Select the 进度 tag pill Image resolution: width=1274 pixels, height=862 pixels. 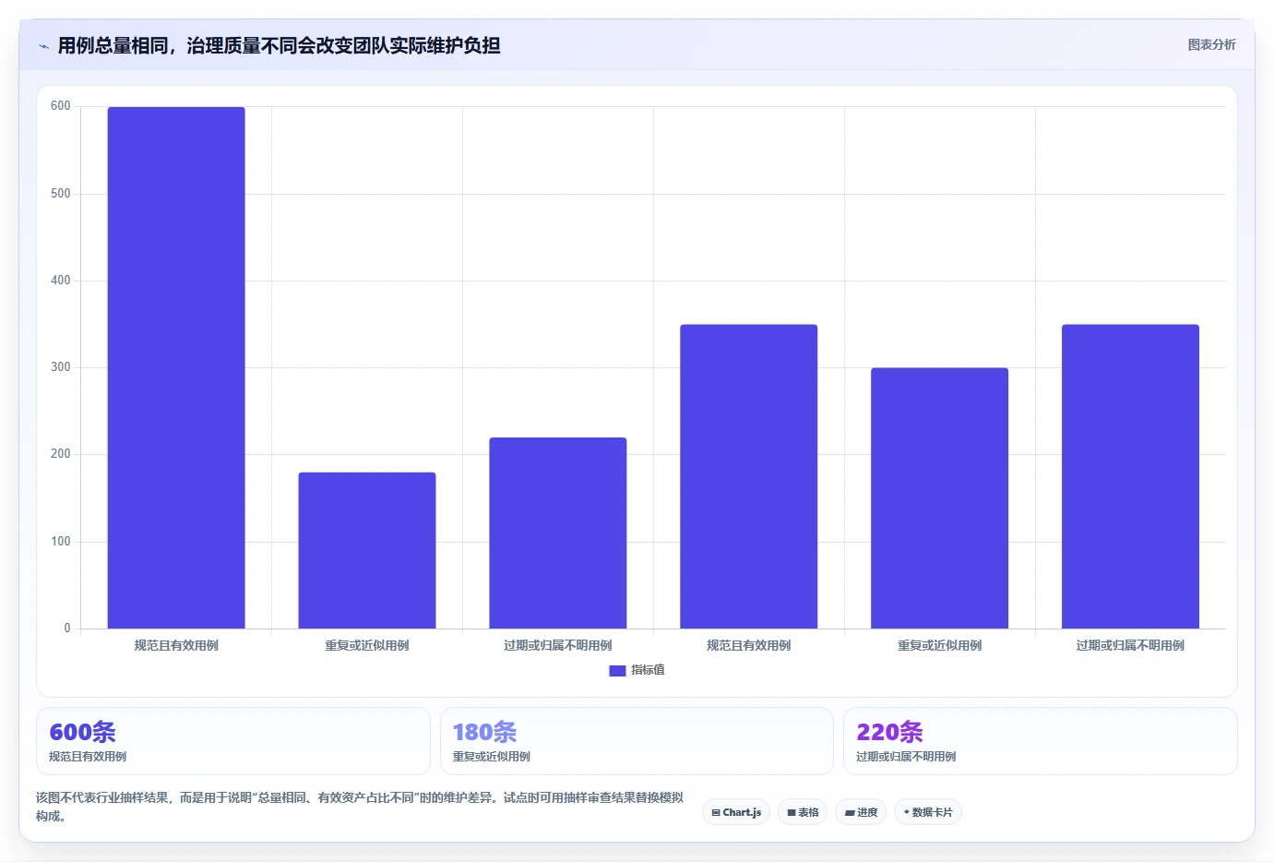point(862,812)
